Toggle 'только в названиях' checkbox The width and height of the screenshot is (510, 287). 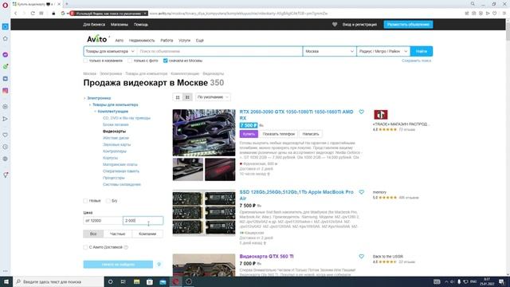[x=85, y=61]
